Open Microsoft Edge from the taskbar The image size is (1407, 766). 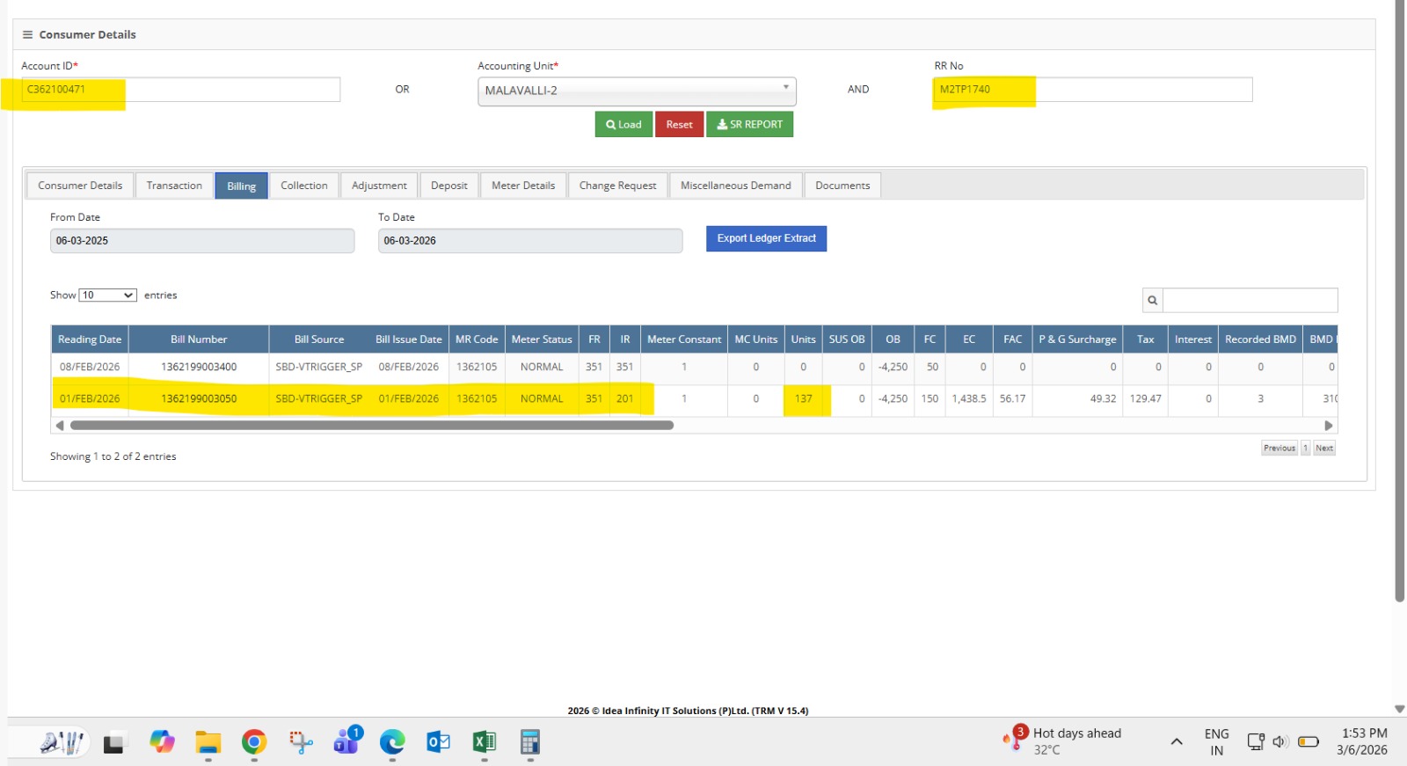[x=392, y=743]
